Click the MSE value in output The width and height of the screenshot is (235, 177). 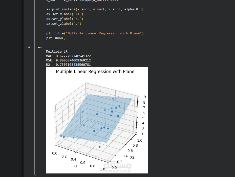click(x=73, y=60)
